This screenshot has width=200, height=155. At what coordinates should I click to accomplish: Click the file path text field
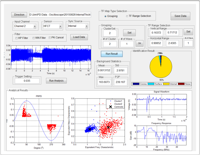60,15
